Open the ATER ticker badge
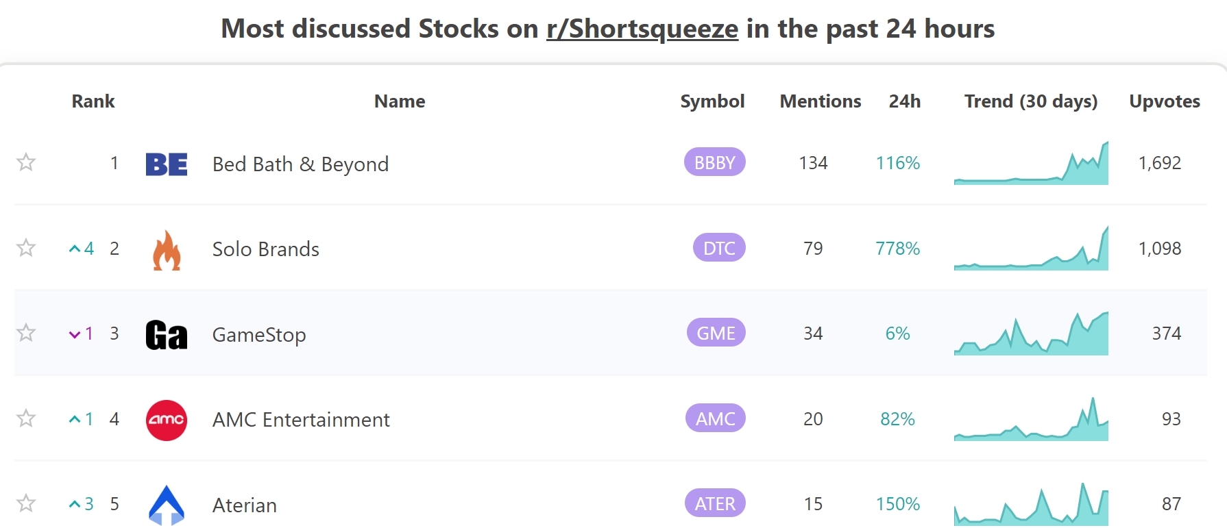Image resolution: width=1227 pixels, height=528 pixels. 715,503
